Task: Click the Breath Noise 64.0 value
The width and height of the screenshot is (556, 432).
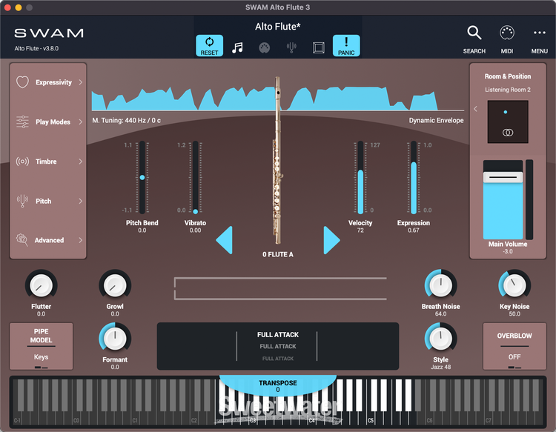Action: [441, 314]
